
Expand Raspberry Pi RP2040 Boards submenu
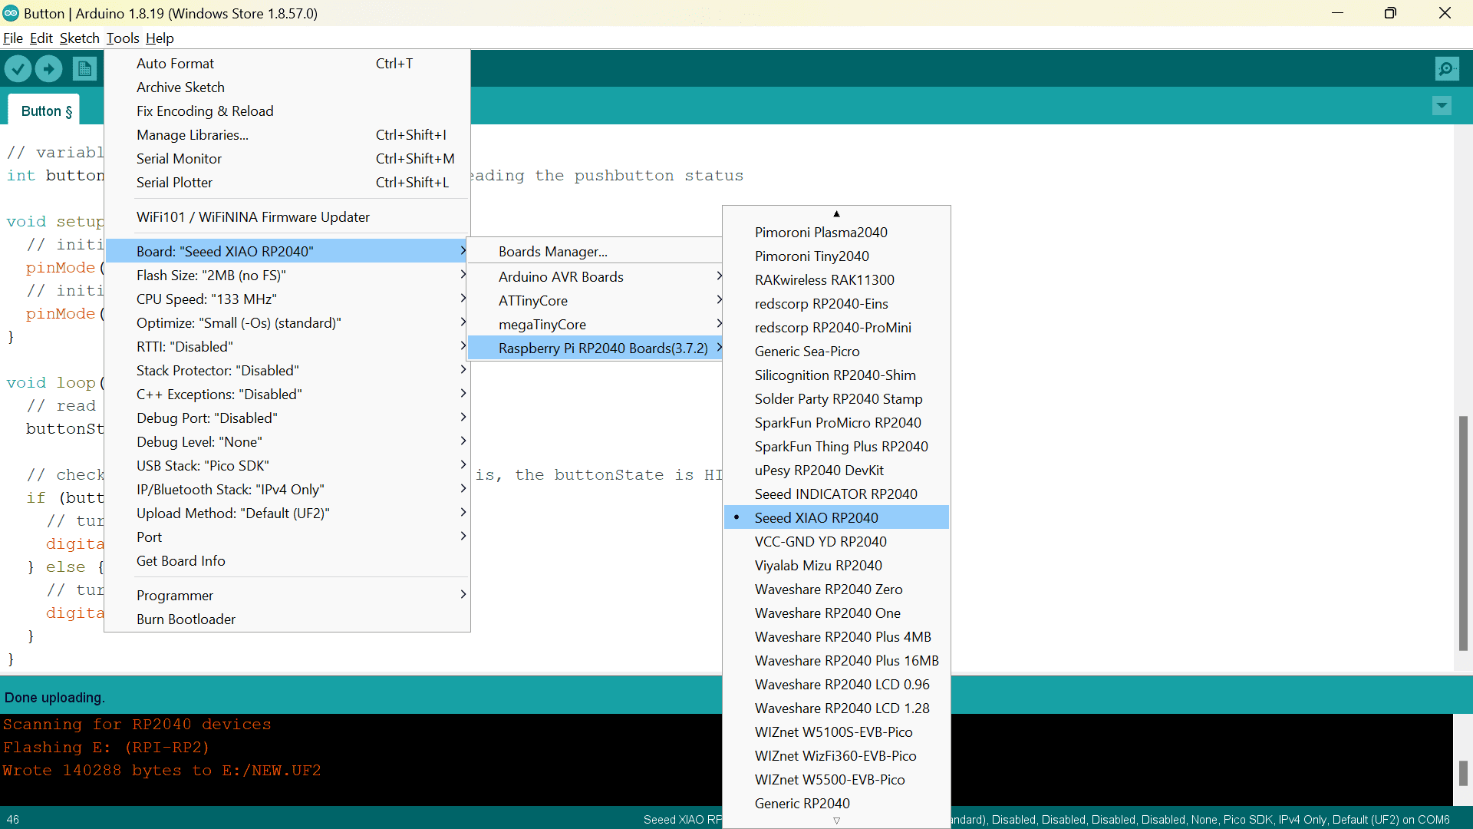[x=595, y=348]
